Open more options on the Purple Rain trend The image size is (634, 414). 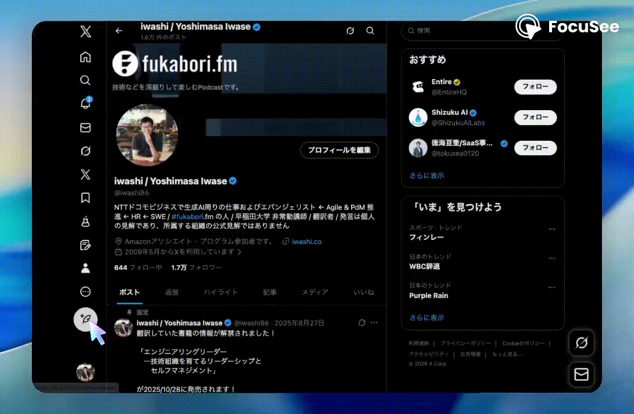(551, 286)
